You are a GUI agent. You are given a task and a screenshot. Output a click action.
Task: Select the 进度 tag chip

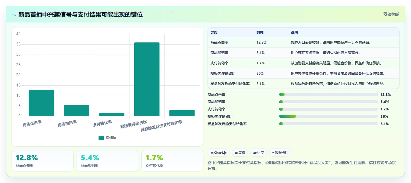point(258,153)
